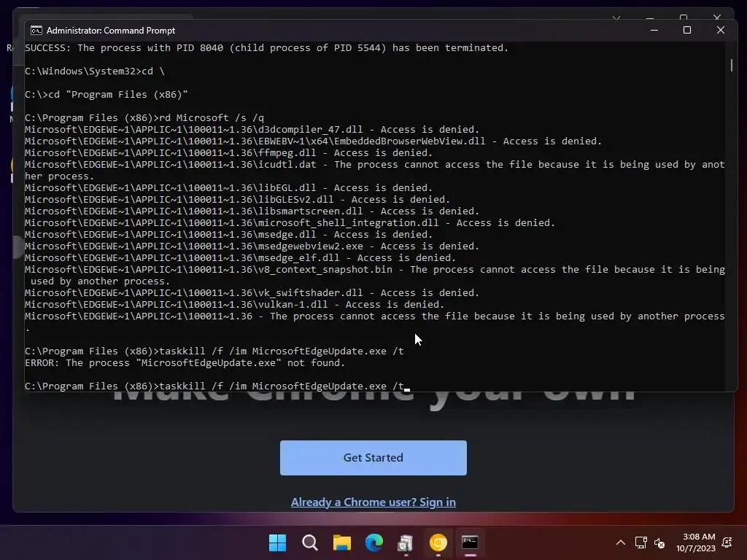Minimize the Administrator Command Prompt window

point(654,30)
